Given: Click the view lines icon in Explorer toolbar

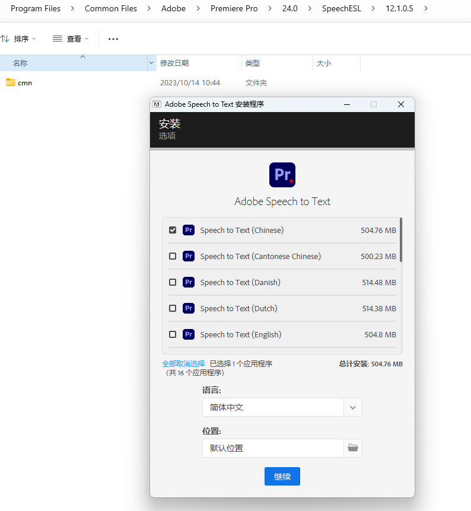Looking at the screenshot, I should pos(58,39).
